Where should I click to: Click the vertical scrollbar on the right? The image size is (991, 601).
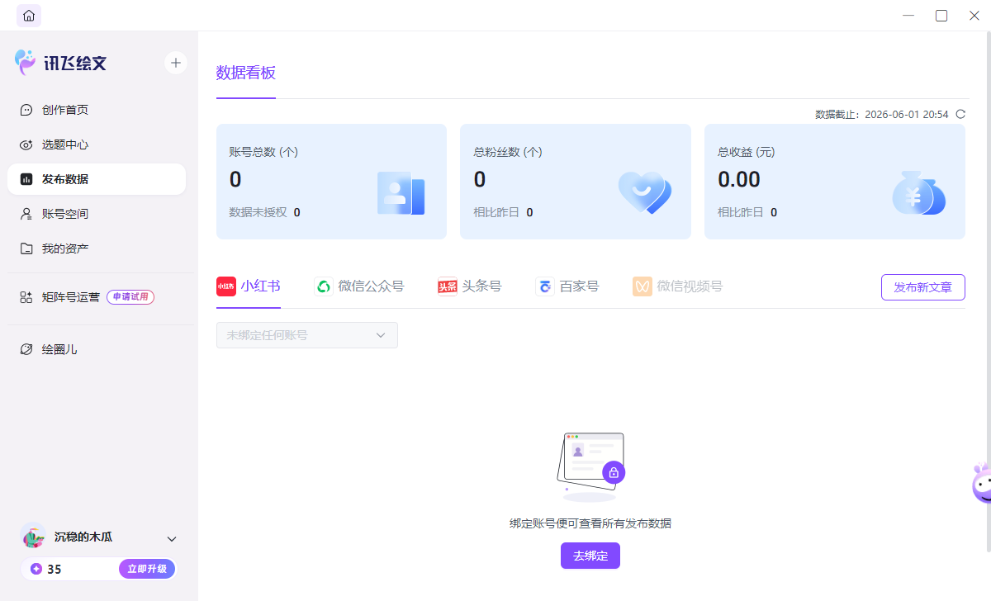point(988,293)
